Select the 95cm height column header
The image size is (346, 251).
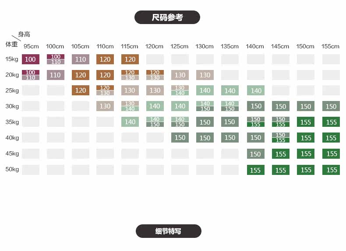pyautogui.click(x=31, y=46)
